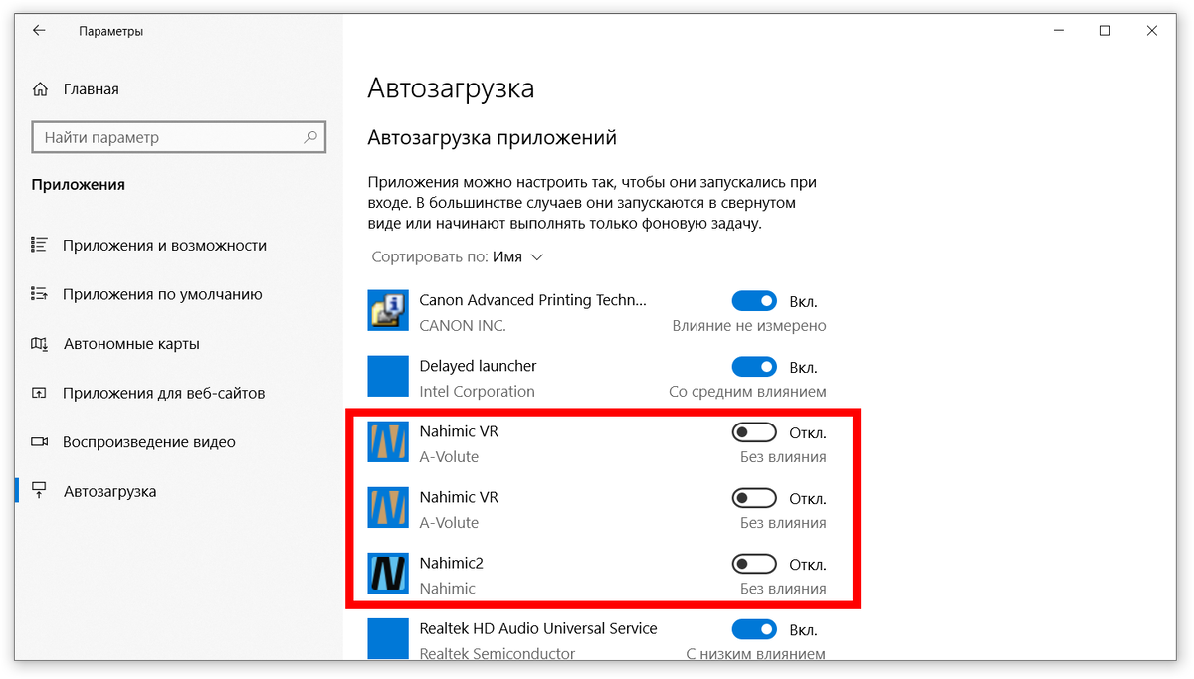Click Realtek Semiconductor publisher text

(x=497, y=654)
